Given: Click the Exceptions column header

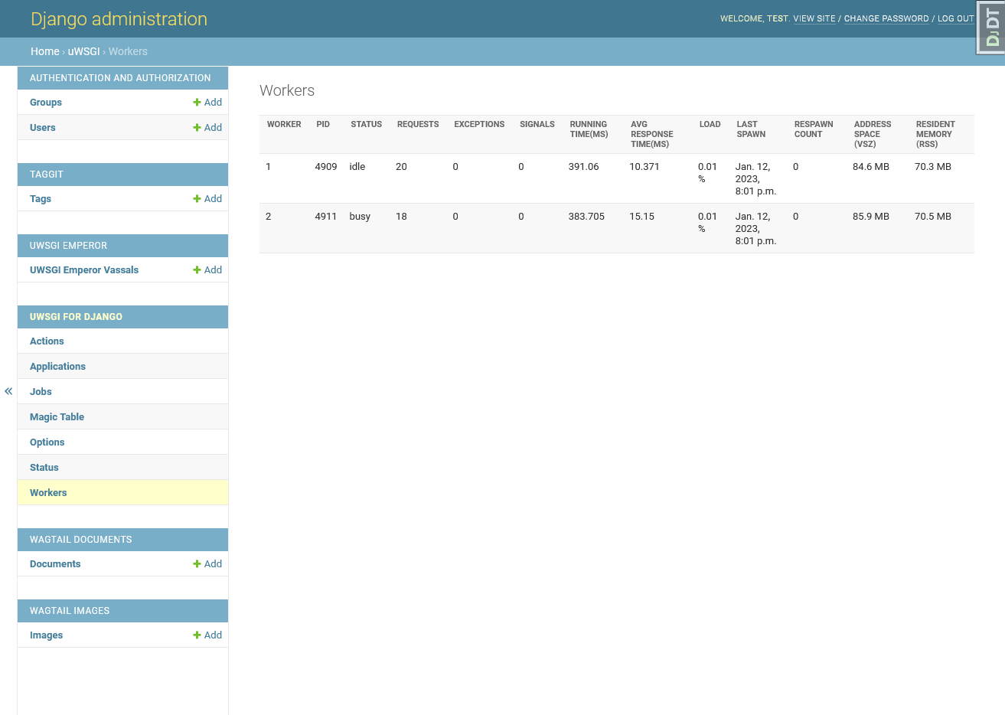Looking at the screenshot, I should click(x=479, y=124).
